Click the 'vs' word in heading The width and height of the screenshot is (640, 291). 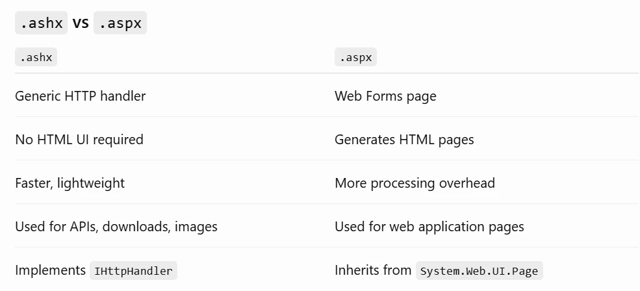[81, 23]
